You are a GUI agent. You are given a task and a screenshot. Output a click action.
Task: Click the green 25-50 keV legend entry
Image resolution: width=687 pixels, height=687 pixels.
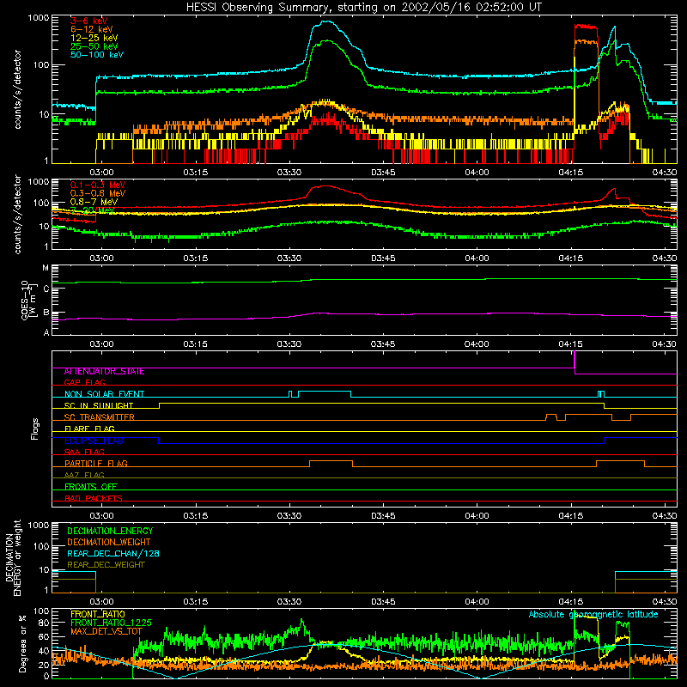(x=94, y=46)
